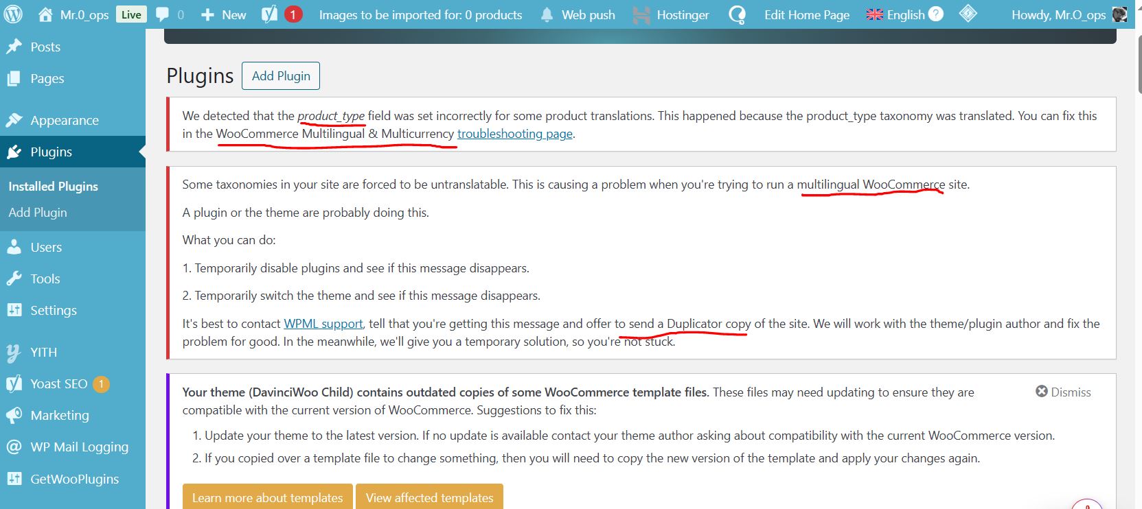Image resolution: width=1142 pixels, height=509 pixels.
Task: Open the Hostinger logo icon
Action: point(641,15)
